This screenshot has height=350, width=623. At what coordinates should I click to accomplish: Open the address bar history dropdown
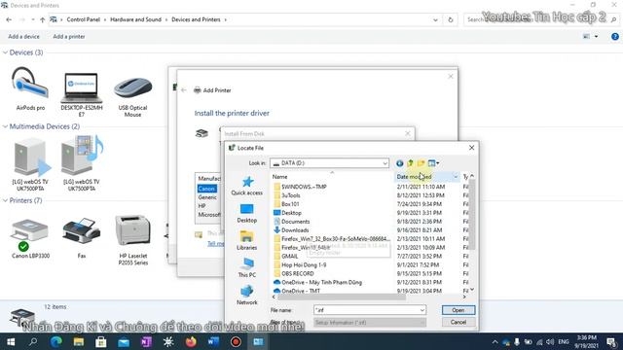[435, 19]
